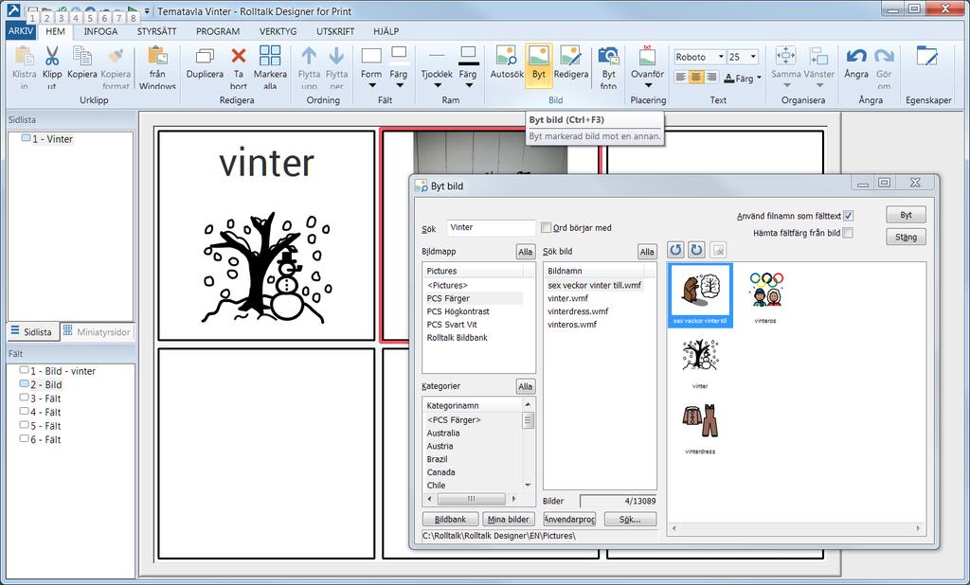Click Byt foto camera icon
Screen dimensions: 970x585
[x=609, y=66]
